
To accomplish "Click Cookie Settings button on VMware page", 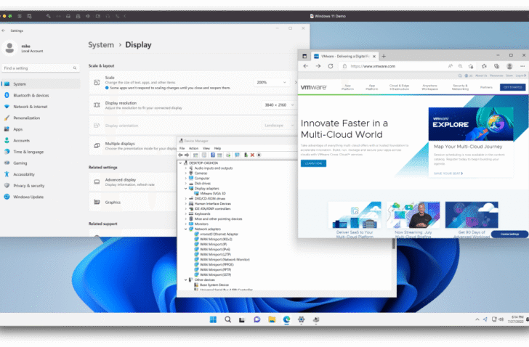I will tap(509, 234).
